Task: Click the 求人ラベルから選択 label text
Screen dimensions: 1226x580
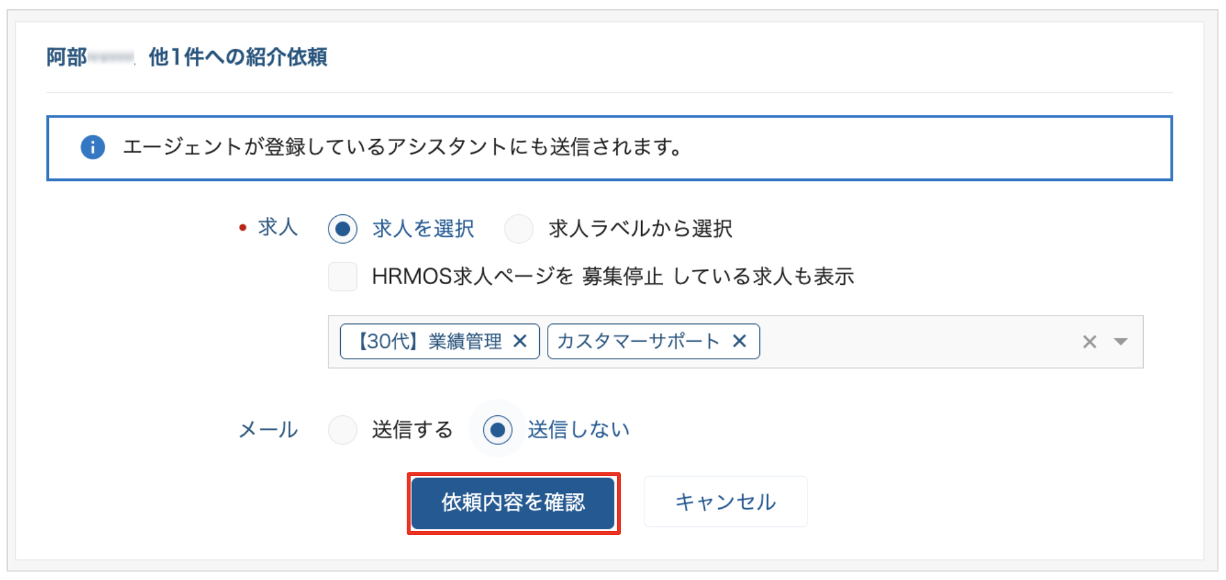Action: (640, 229)
